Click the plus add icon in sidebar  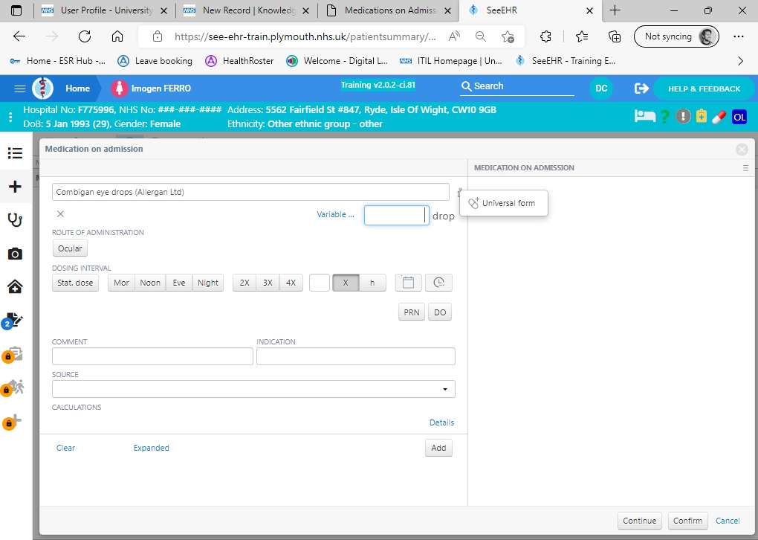pos(15,186)
